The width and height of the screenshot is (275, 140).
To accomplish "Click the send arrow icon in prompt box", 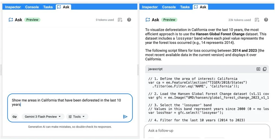I will coord(125,117).
